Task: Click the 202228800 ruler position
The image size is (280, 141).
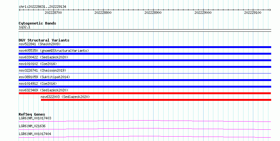Action: click(103, 13)
